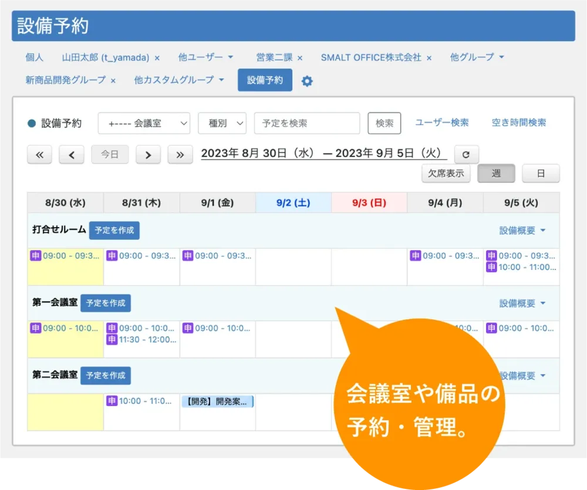Create schedule for 第二会議室

point(106,376)
